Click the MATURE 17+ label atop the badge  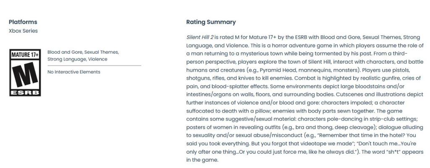tap(25, 55)
